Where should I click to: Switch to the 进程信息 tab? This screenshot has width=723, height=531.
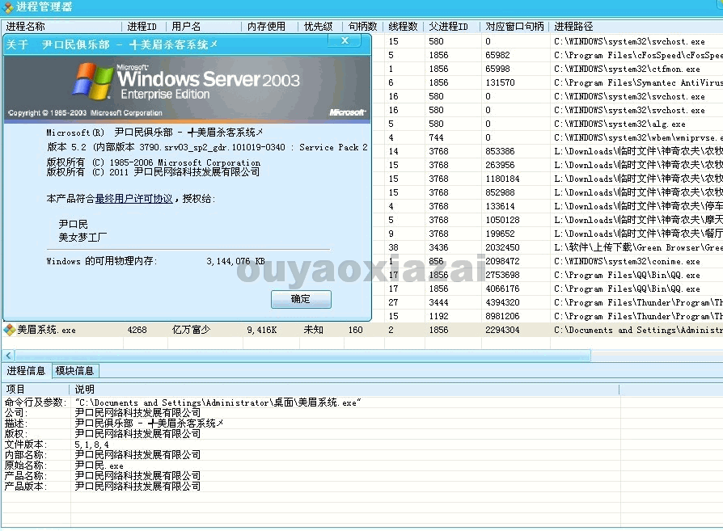point(26,371)
